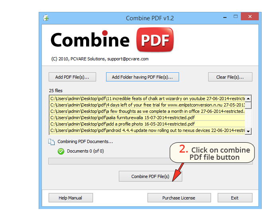Viewport: 262px width, 211px height.
Task: Click Add PDF File(s)... button
Action: pos(72,77)
